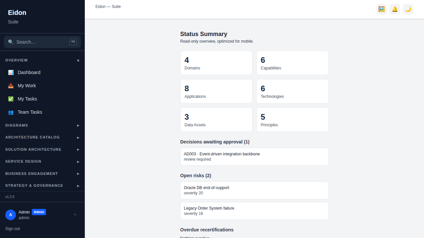
Task: Open the Legacy Order System failure risk
Action: tap(254, 211)
